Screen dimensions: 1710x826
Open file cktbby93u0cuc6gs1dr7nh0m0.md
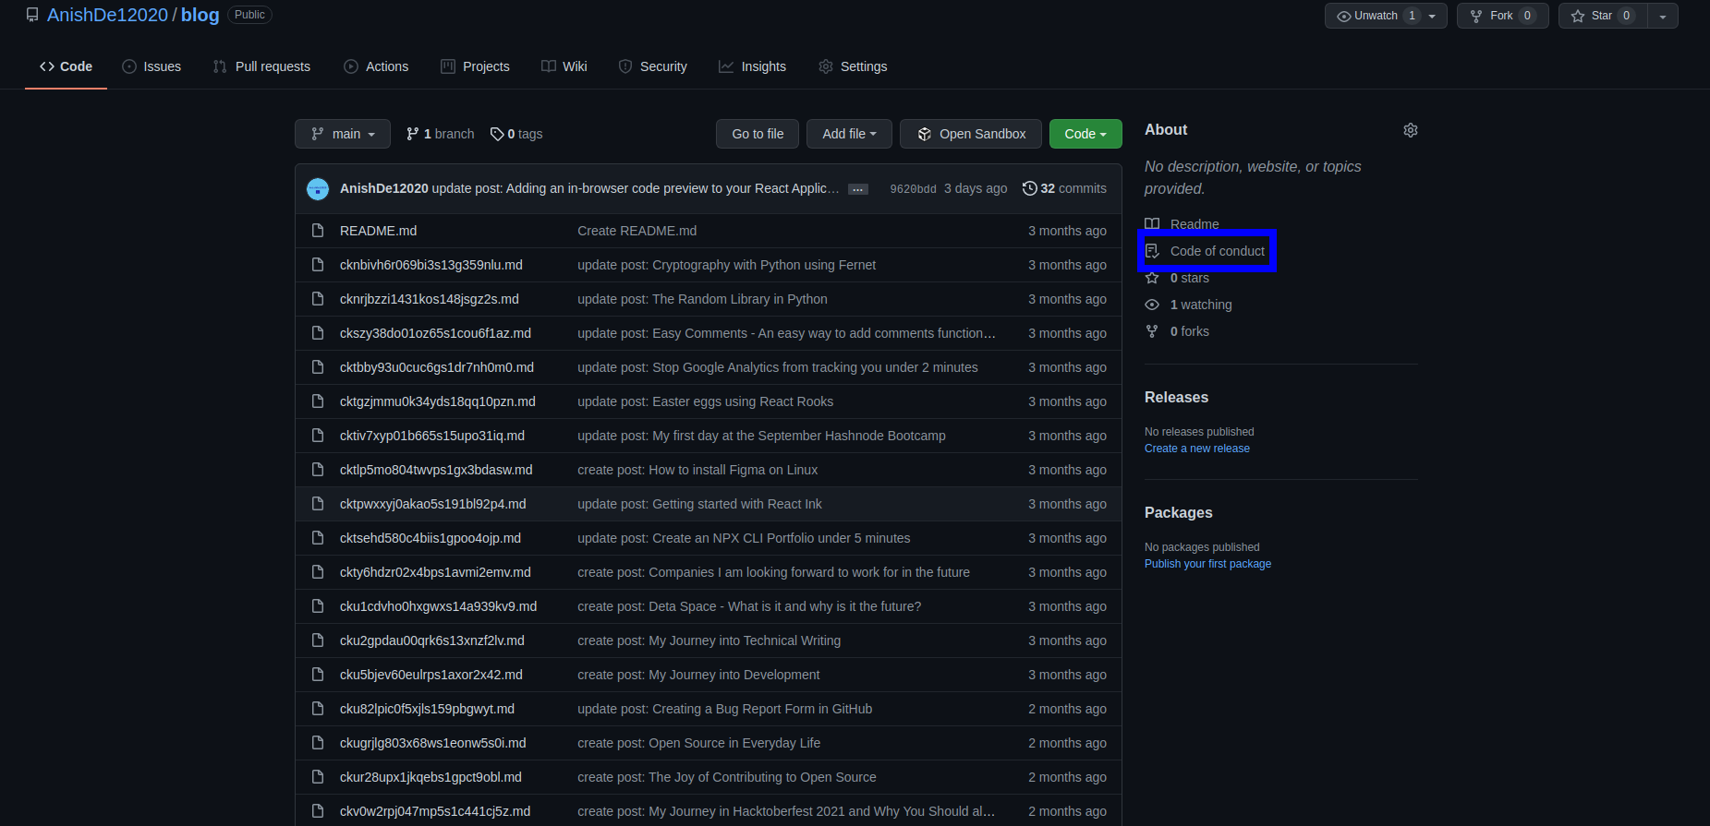click(x=437, y=367)
